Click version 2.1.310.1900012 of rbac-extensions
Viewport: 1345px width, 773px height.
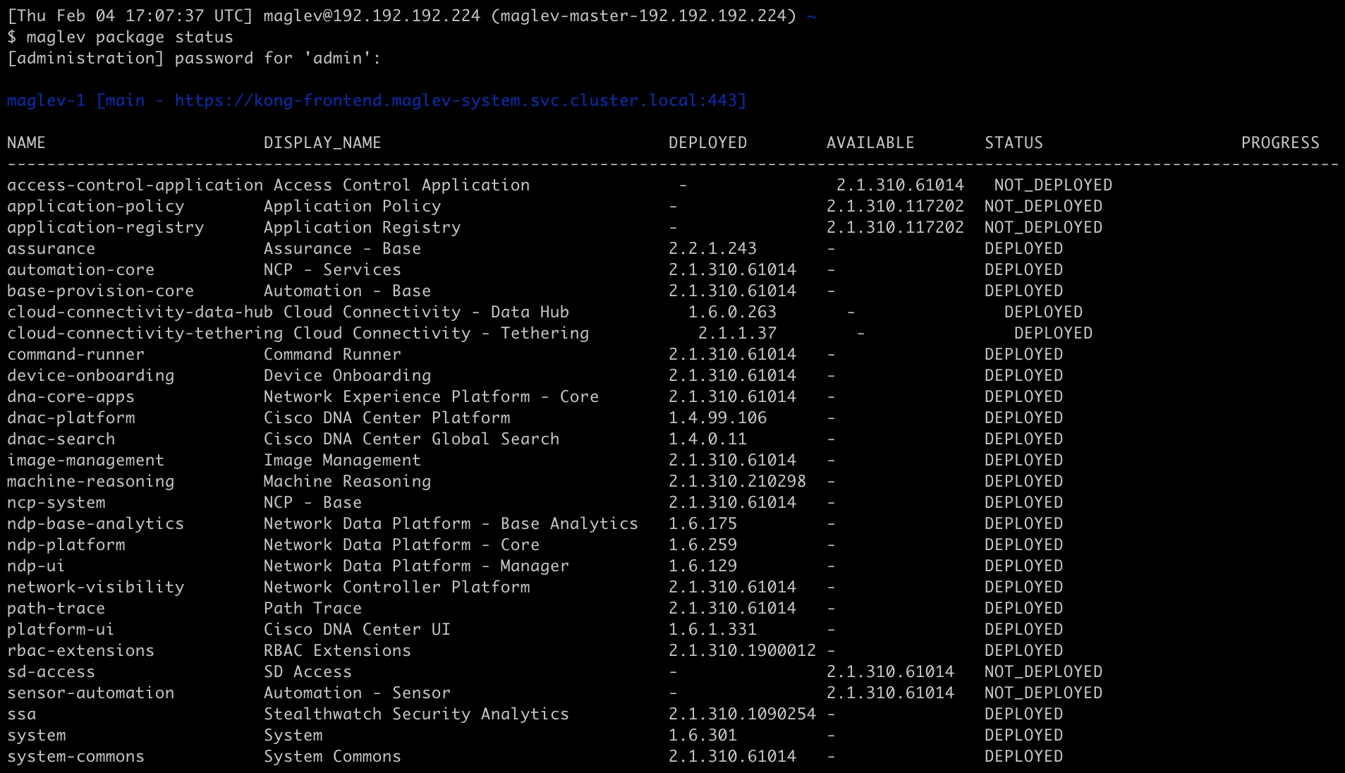click(742, 650)
